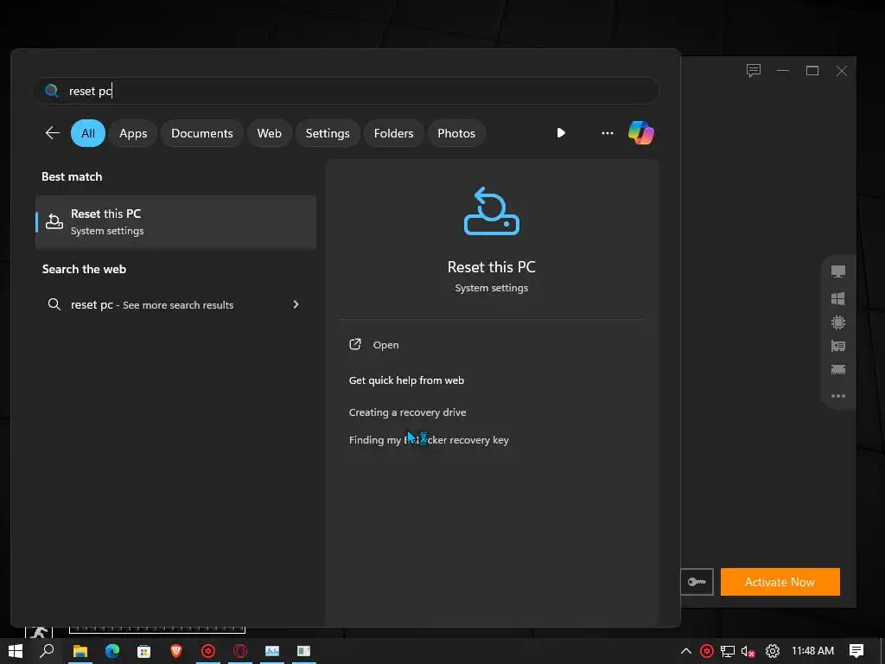This screenshot has width=885, height=664.
Task: Click the key icon button beside Activate Now
Action: (697, 582)
